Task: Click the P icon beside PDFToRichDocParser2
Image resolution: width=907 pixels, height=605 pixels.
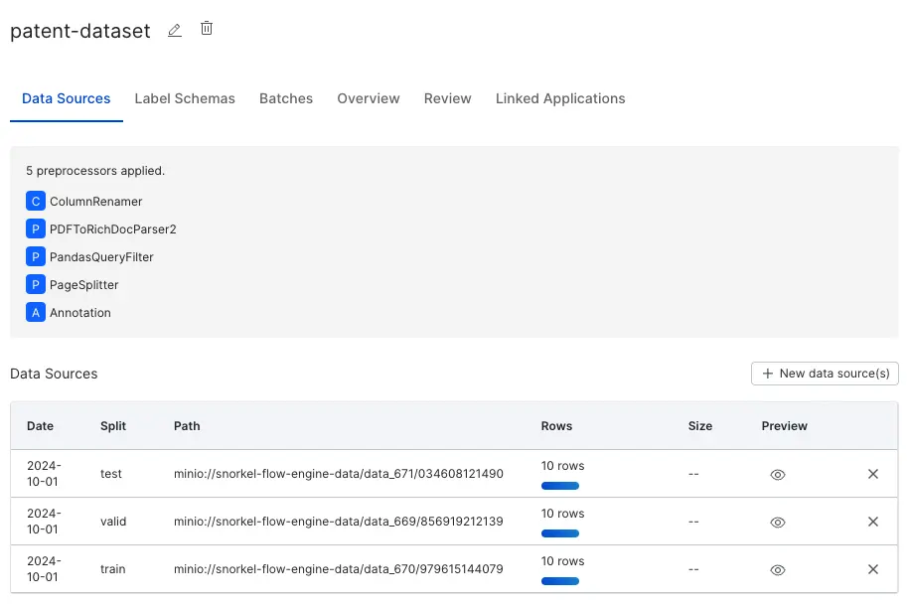Action: [36, 229]
